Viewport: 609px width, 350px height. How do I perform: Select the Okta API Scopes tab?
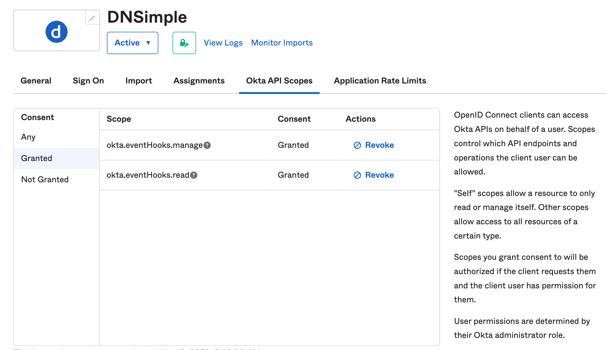tap(279, 81)
